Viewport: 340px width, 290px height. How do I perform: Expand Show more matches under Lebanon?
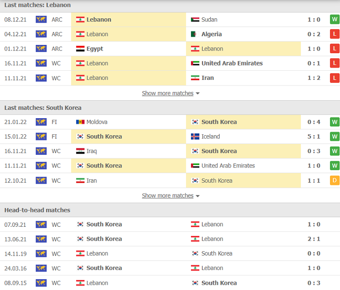167,93
